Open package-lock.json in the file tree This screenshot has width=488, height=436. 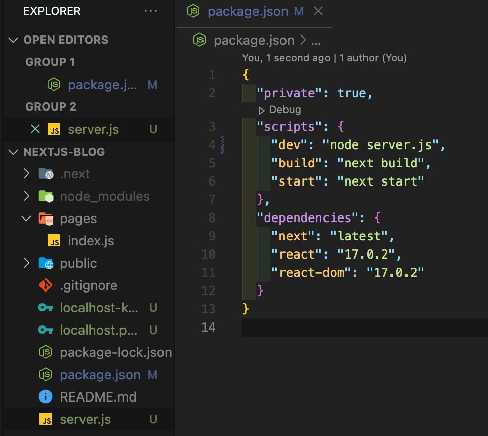(116, 352)
